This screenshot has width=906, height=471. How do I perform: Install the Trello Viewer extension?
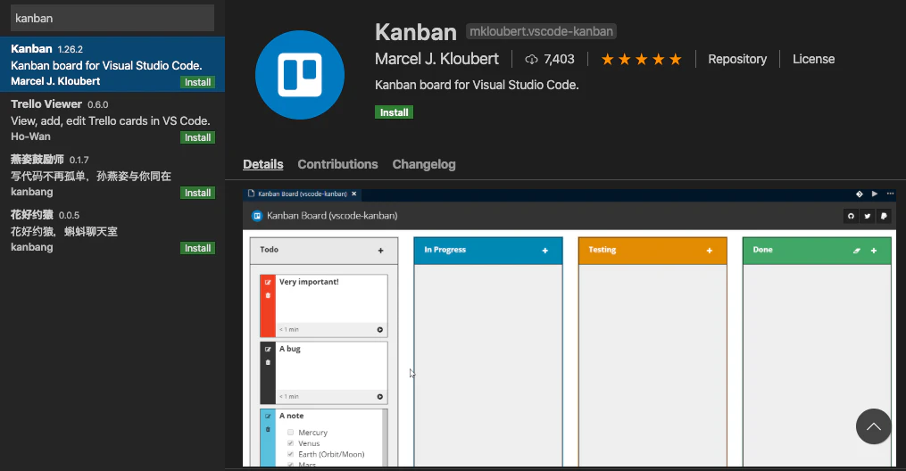[x=197, y=138]
